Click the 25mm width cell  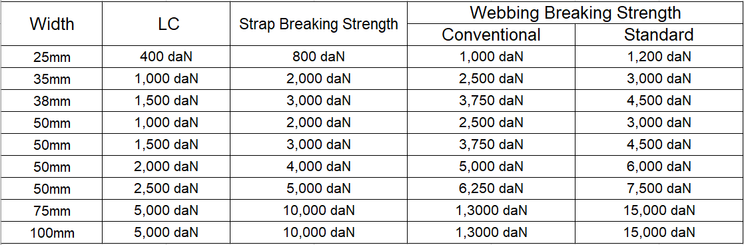pyautogui.click(x=52, y=57)
